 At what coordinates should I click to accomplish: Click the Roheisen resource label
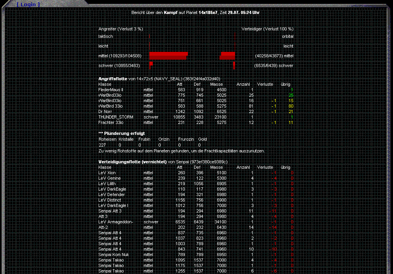tap(107, 139)
